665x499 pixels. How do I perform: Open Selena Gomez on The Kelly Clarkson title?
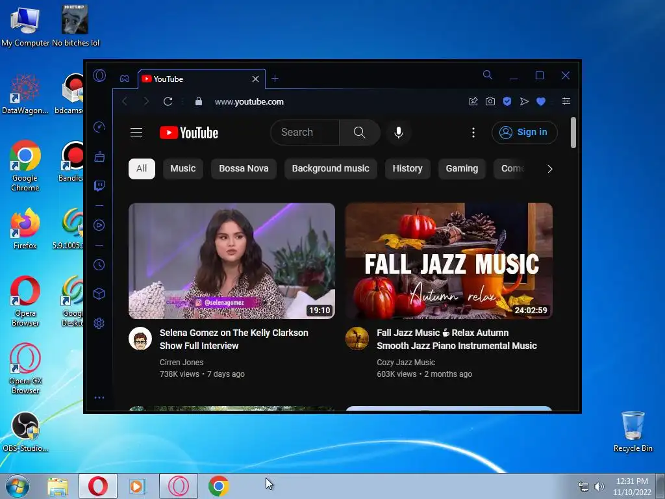[x=234, y=339]
